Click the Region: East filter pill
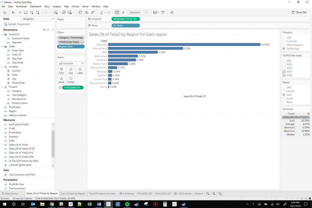Screen dimensions: 312x208 (71, 46)
